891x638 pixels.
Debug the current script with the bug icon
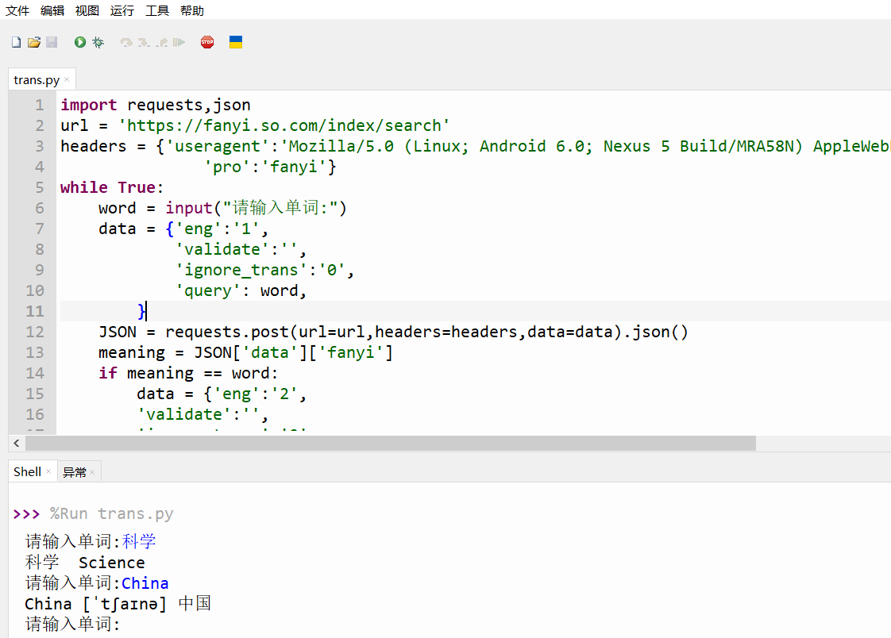tap(98, 42)
